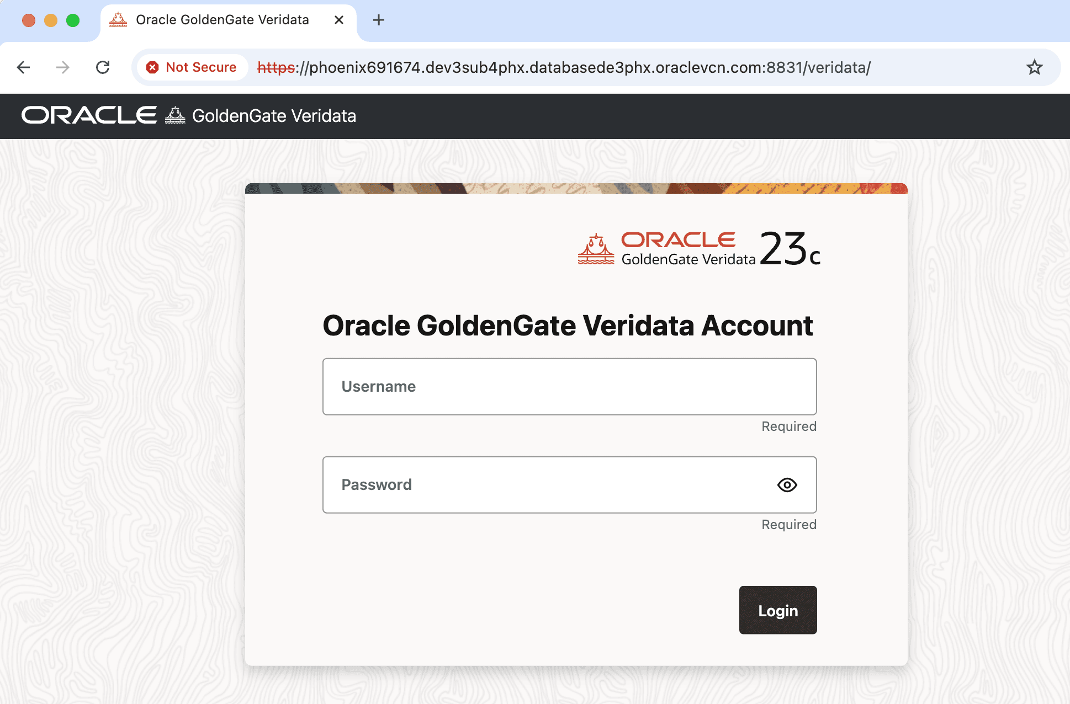Toggle password visibility eye icon
Image resolution: width=1070 pixels, height=704 pixels.
[787, 485]
